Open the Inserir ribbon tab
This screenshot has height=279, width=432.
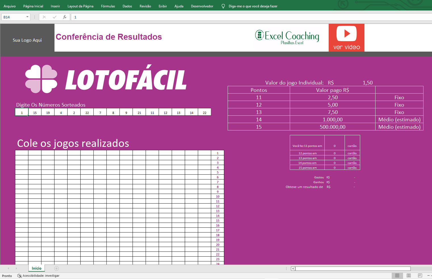pos(55,6)
